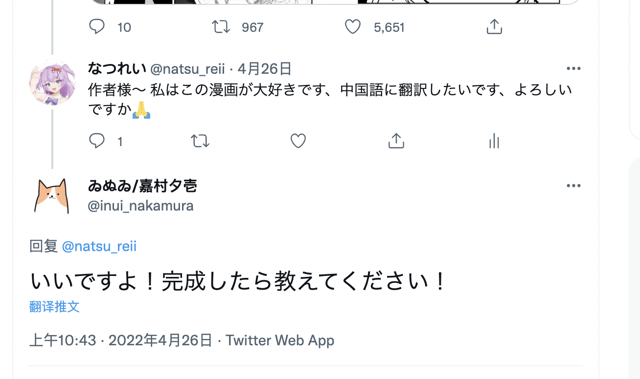This screenshot has height=379, width=640.
Task: Click the @natsu_reii mention link in reply
Action: tap(99, 246)
